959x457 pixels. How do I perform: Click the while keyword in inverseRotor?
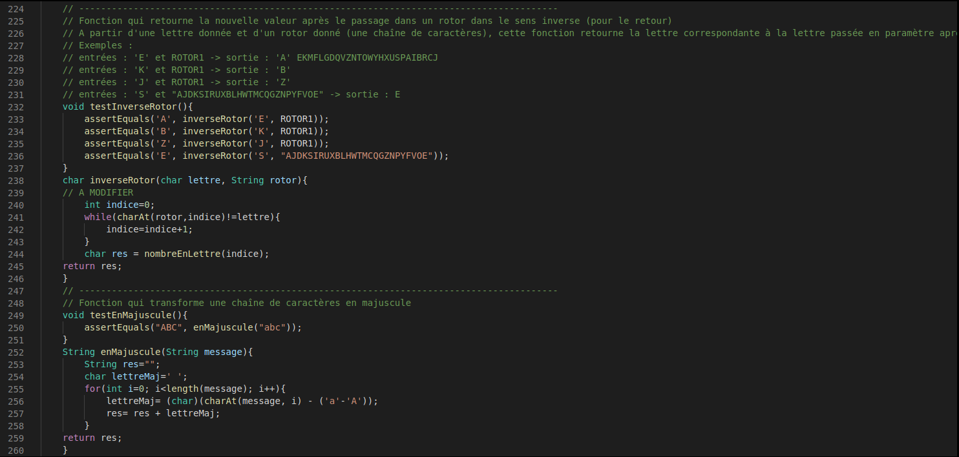tap(98, 217)
